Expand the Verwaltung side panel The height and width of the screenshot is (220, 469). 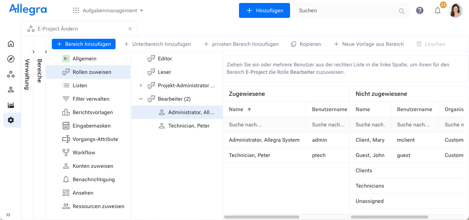(33, 52)
